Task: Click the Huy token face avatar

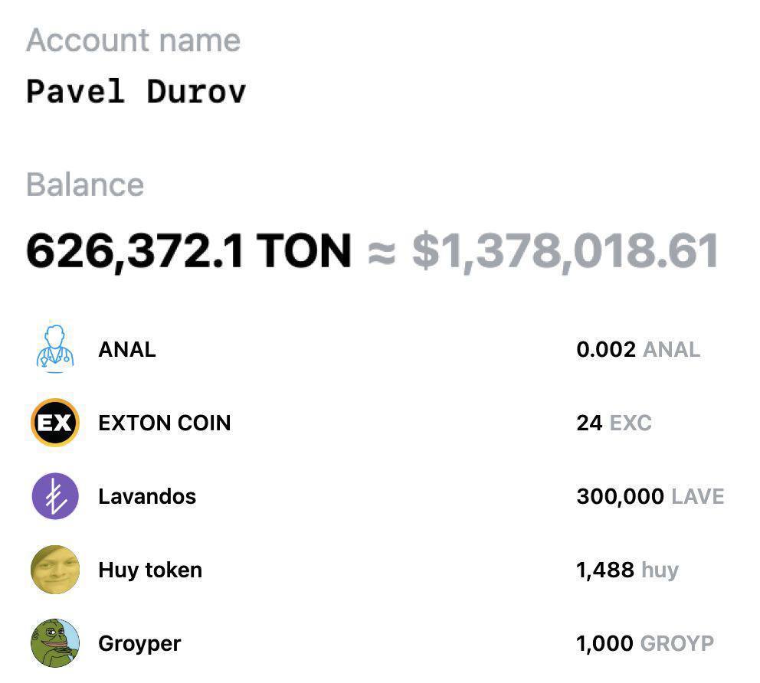Action: 55,570
